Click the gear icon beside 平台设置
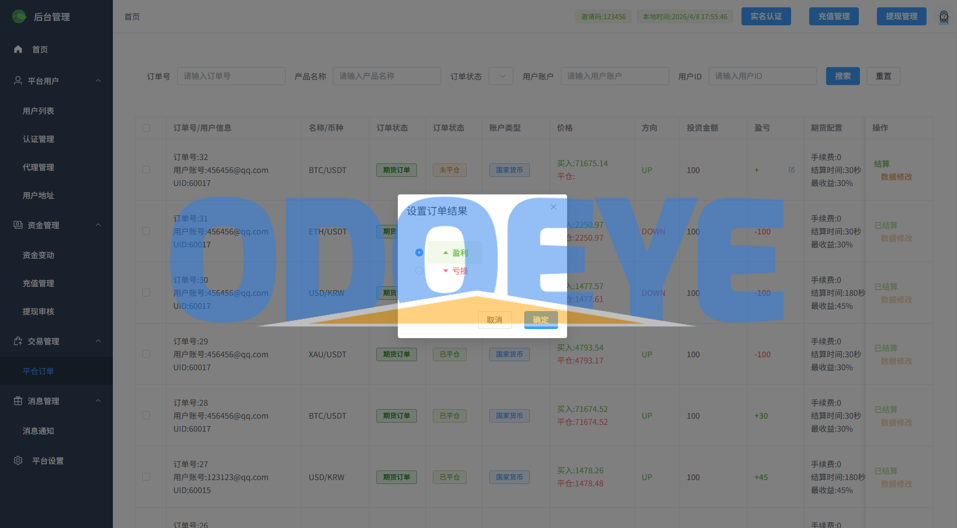 [18, 460]
